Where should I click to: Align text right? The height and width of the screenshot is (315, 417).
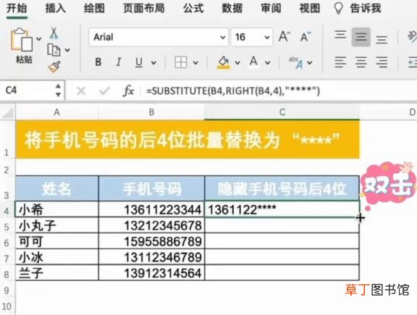pos(382,62)
